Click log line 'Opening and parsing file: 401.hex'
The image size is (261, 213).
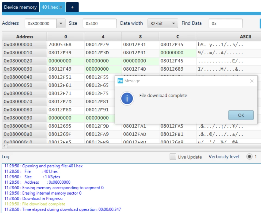[x=52, y=166]
